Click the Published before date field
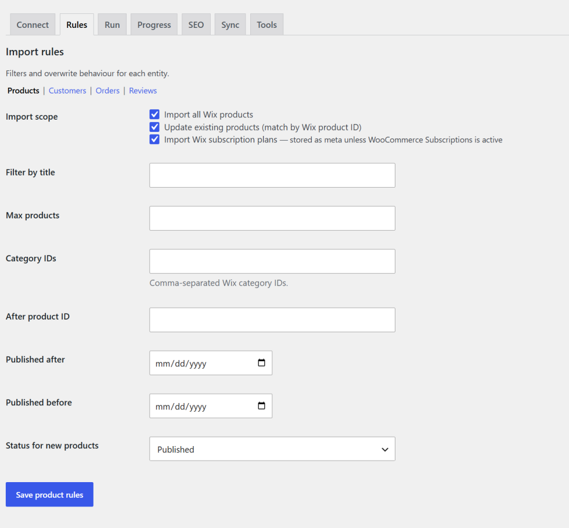 (x=211, y=405)
